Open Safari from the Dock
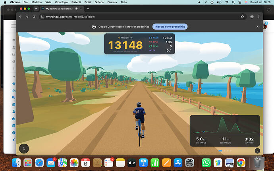 (39, 163)
